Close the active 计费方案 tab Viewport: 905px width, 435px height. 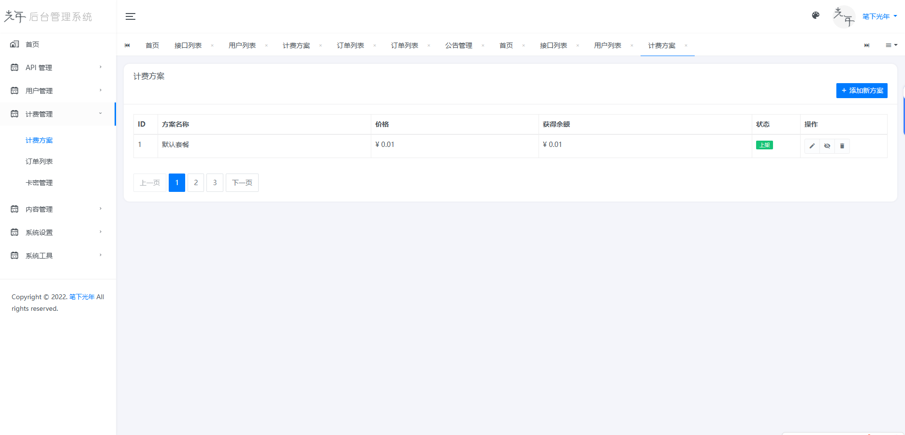686,45
